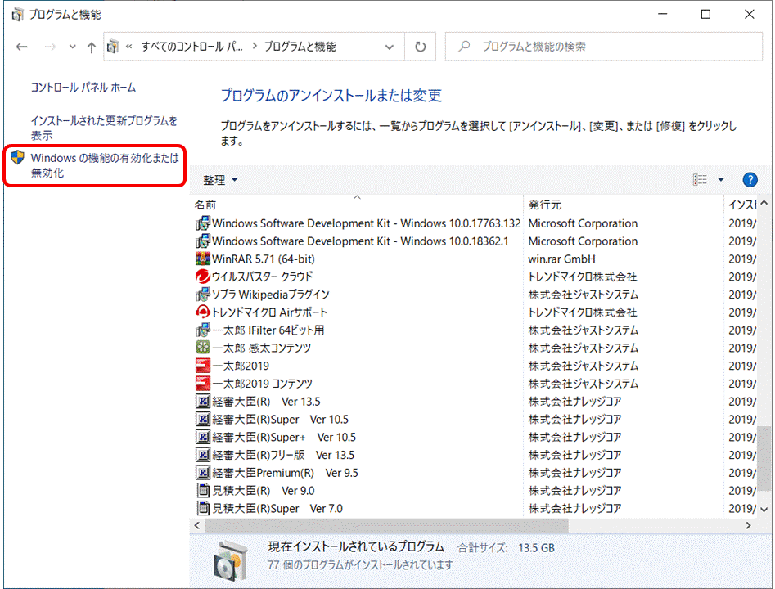The width and height of the screenshot is (775, 589).
Task: Click publisher win.rar GmbH
Action: click(561, 259)
